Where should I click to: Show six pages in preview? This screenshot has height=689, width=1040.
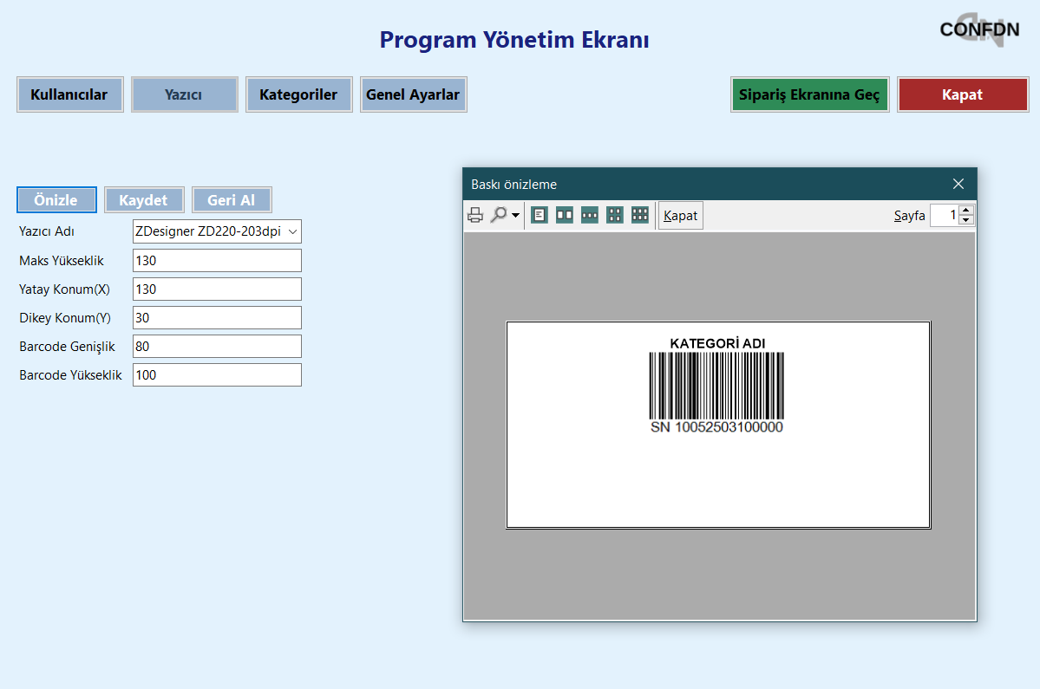tap(640, 215)
